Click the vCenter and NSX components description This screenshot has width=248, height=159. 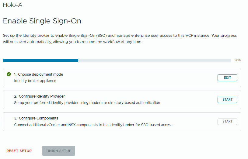pyautogui.click(x=93, y=125)
